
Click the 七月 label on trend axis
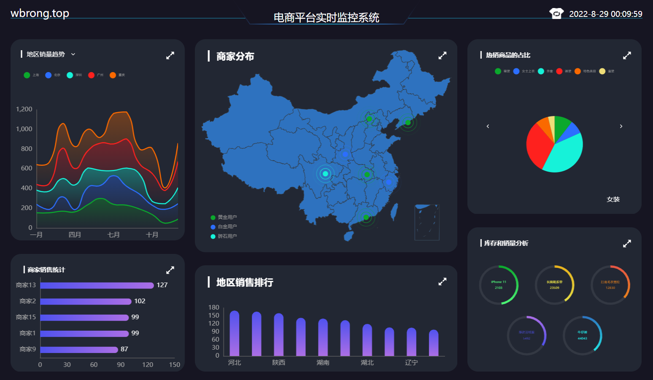coord(113,234)
